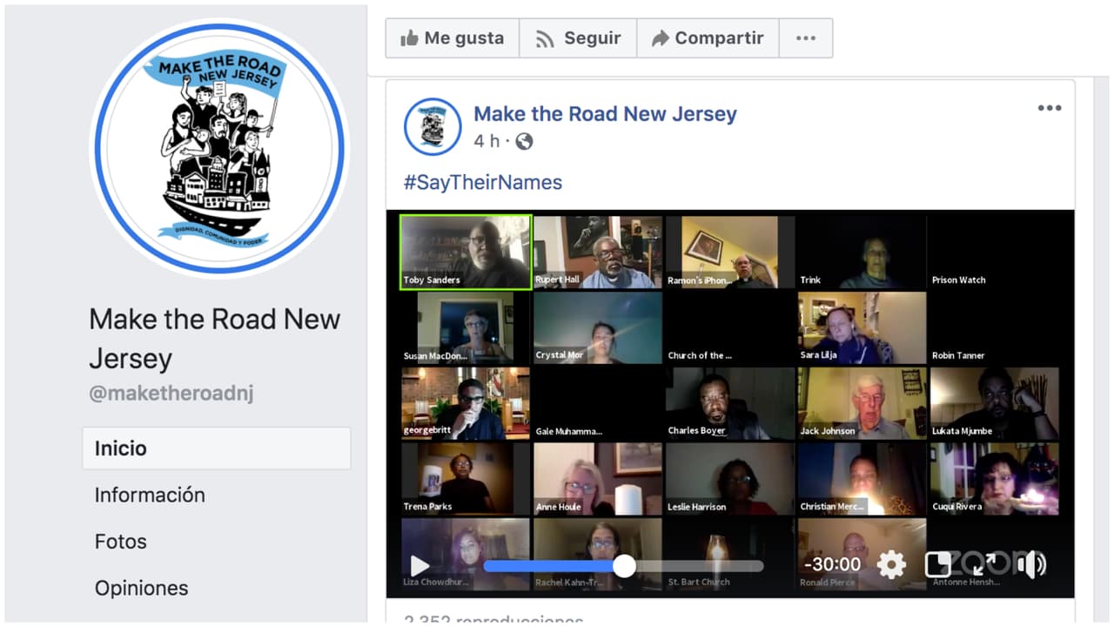Play the video

click(x=419, y=565)
